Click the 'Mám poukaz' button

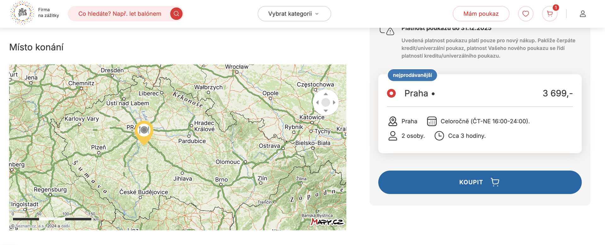[x=481, y=14]
